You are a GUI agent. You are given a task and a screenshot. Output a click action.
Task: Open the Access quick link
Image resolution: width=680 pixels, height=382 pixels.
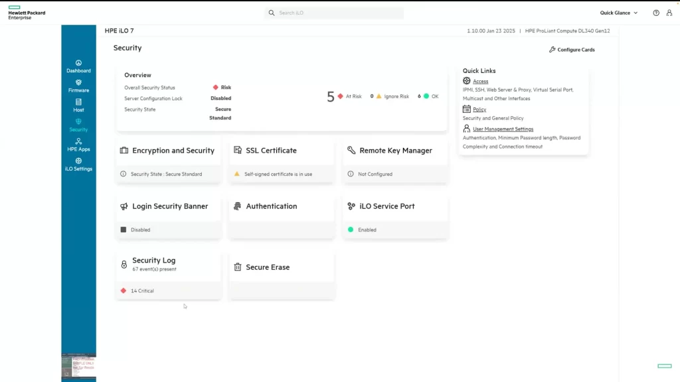click(481, 81)
